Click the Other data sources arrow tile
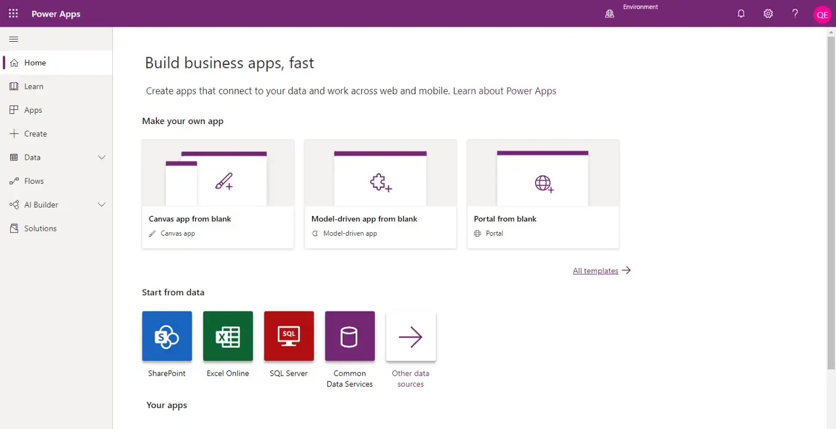The width and height of the screenshot is (836, 429). (x=411, y=336)
